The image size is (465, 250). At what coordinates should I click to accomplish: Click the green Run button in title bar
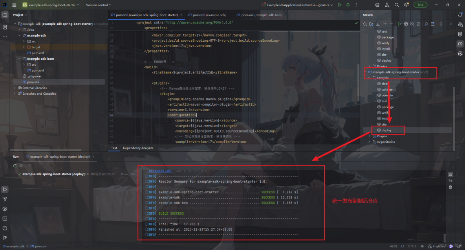[x=339, y=5]
